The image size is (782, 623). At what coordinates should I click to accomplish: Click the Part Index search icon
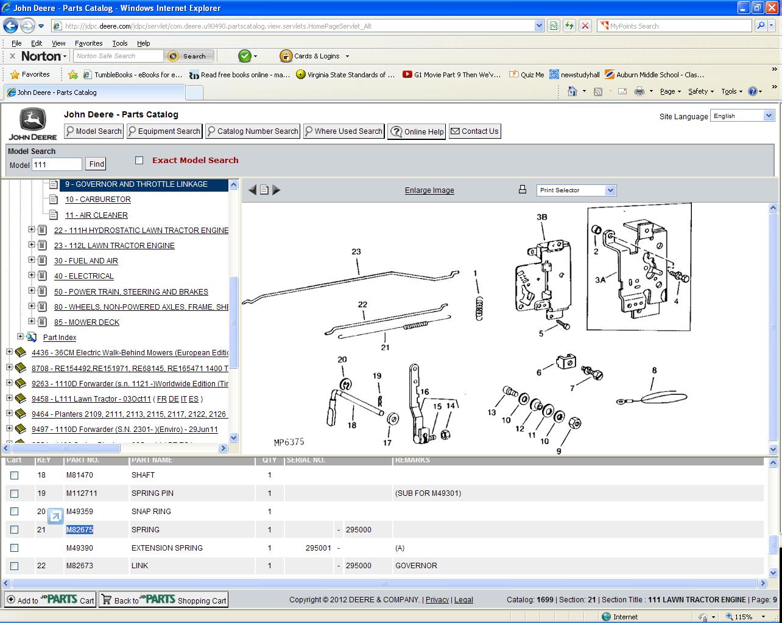point(31,337)
